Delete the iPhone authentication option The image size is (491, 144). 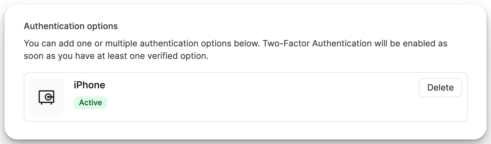(x=440, y=88)
